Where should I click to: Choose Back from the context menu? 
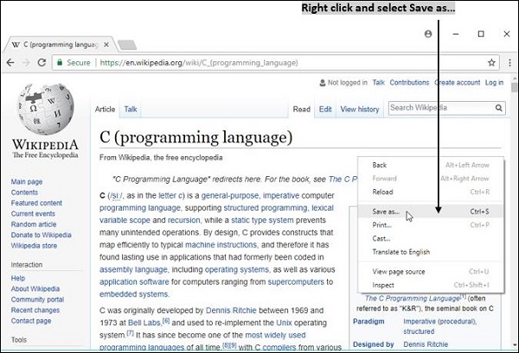(431, 165)
